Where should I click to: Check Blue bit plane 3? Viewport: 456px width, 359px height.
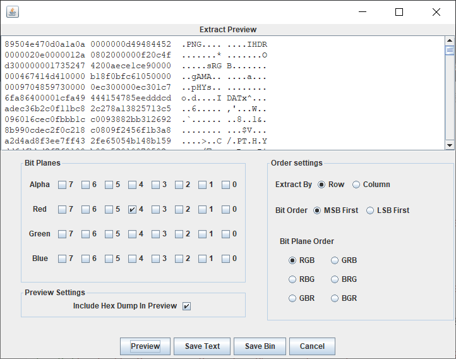tap(155, 259)
